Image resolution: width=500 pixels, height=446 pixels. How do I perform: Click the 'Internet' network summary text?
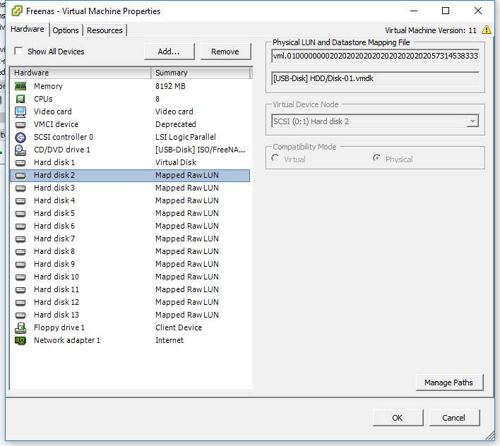tap(169, 341)
